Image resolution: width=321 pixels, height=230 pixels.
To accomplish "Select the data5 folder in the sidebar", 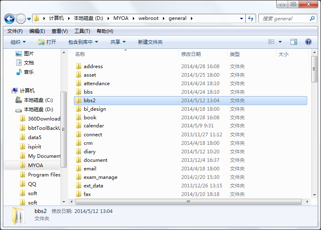I will [x=31, y=138].
